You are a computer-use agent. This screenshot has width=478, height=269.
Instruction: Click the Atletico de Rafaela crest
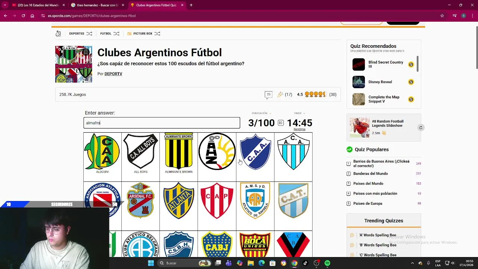[x=255, y=201]
